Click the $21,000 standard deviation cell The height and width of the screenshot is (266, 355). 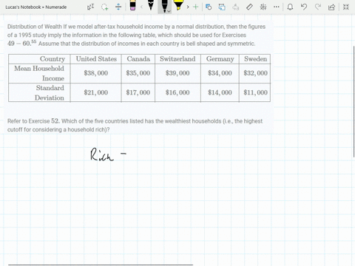point(96,92)
